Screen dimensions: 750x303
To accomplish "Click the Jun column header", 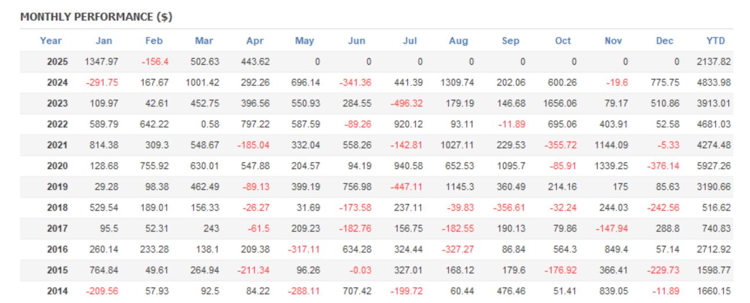I will pos(357,41).
